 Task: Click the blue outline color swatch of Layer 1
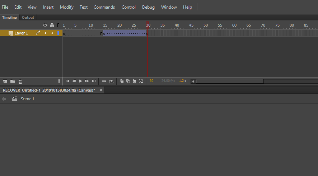pyautogui.click(x=59, y=33)
